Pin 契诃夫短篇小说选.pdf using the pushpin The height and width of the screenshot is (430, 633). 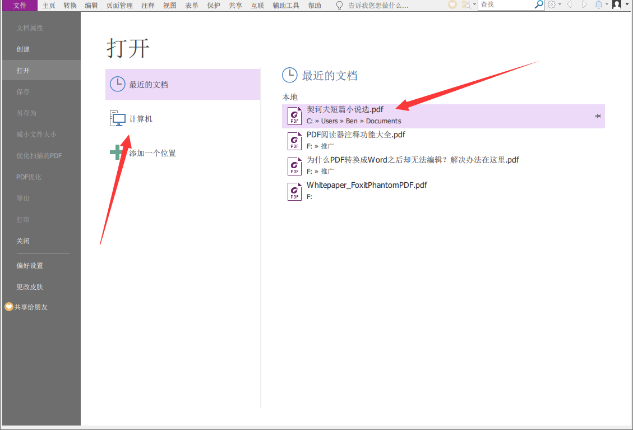click(x=599, y=116)
